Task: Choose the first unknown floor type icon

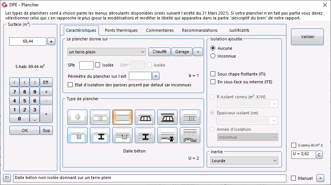Action: click(x=78, y=117)
